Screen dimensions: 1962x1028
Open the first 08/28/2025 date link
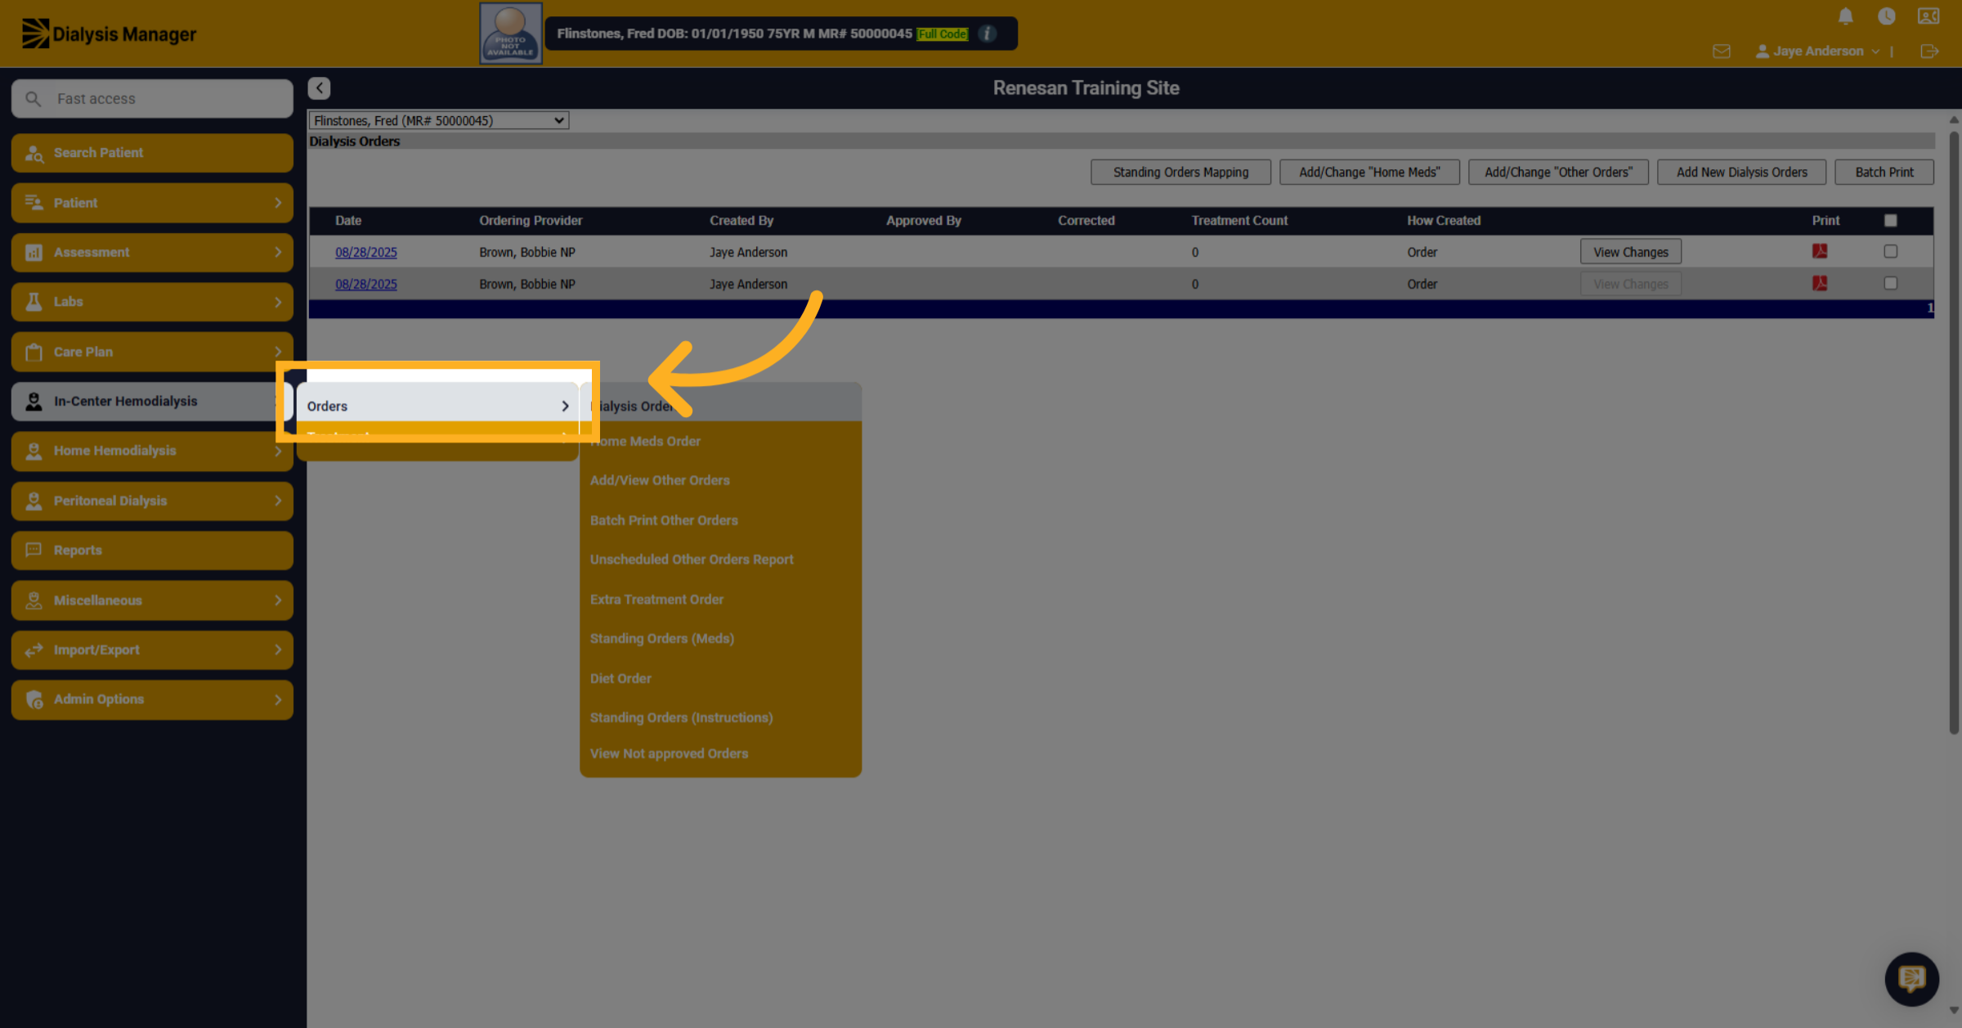tap(365, 252)
